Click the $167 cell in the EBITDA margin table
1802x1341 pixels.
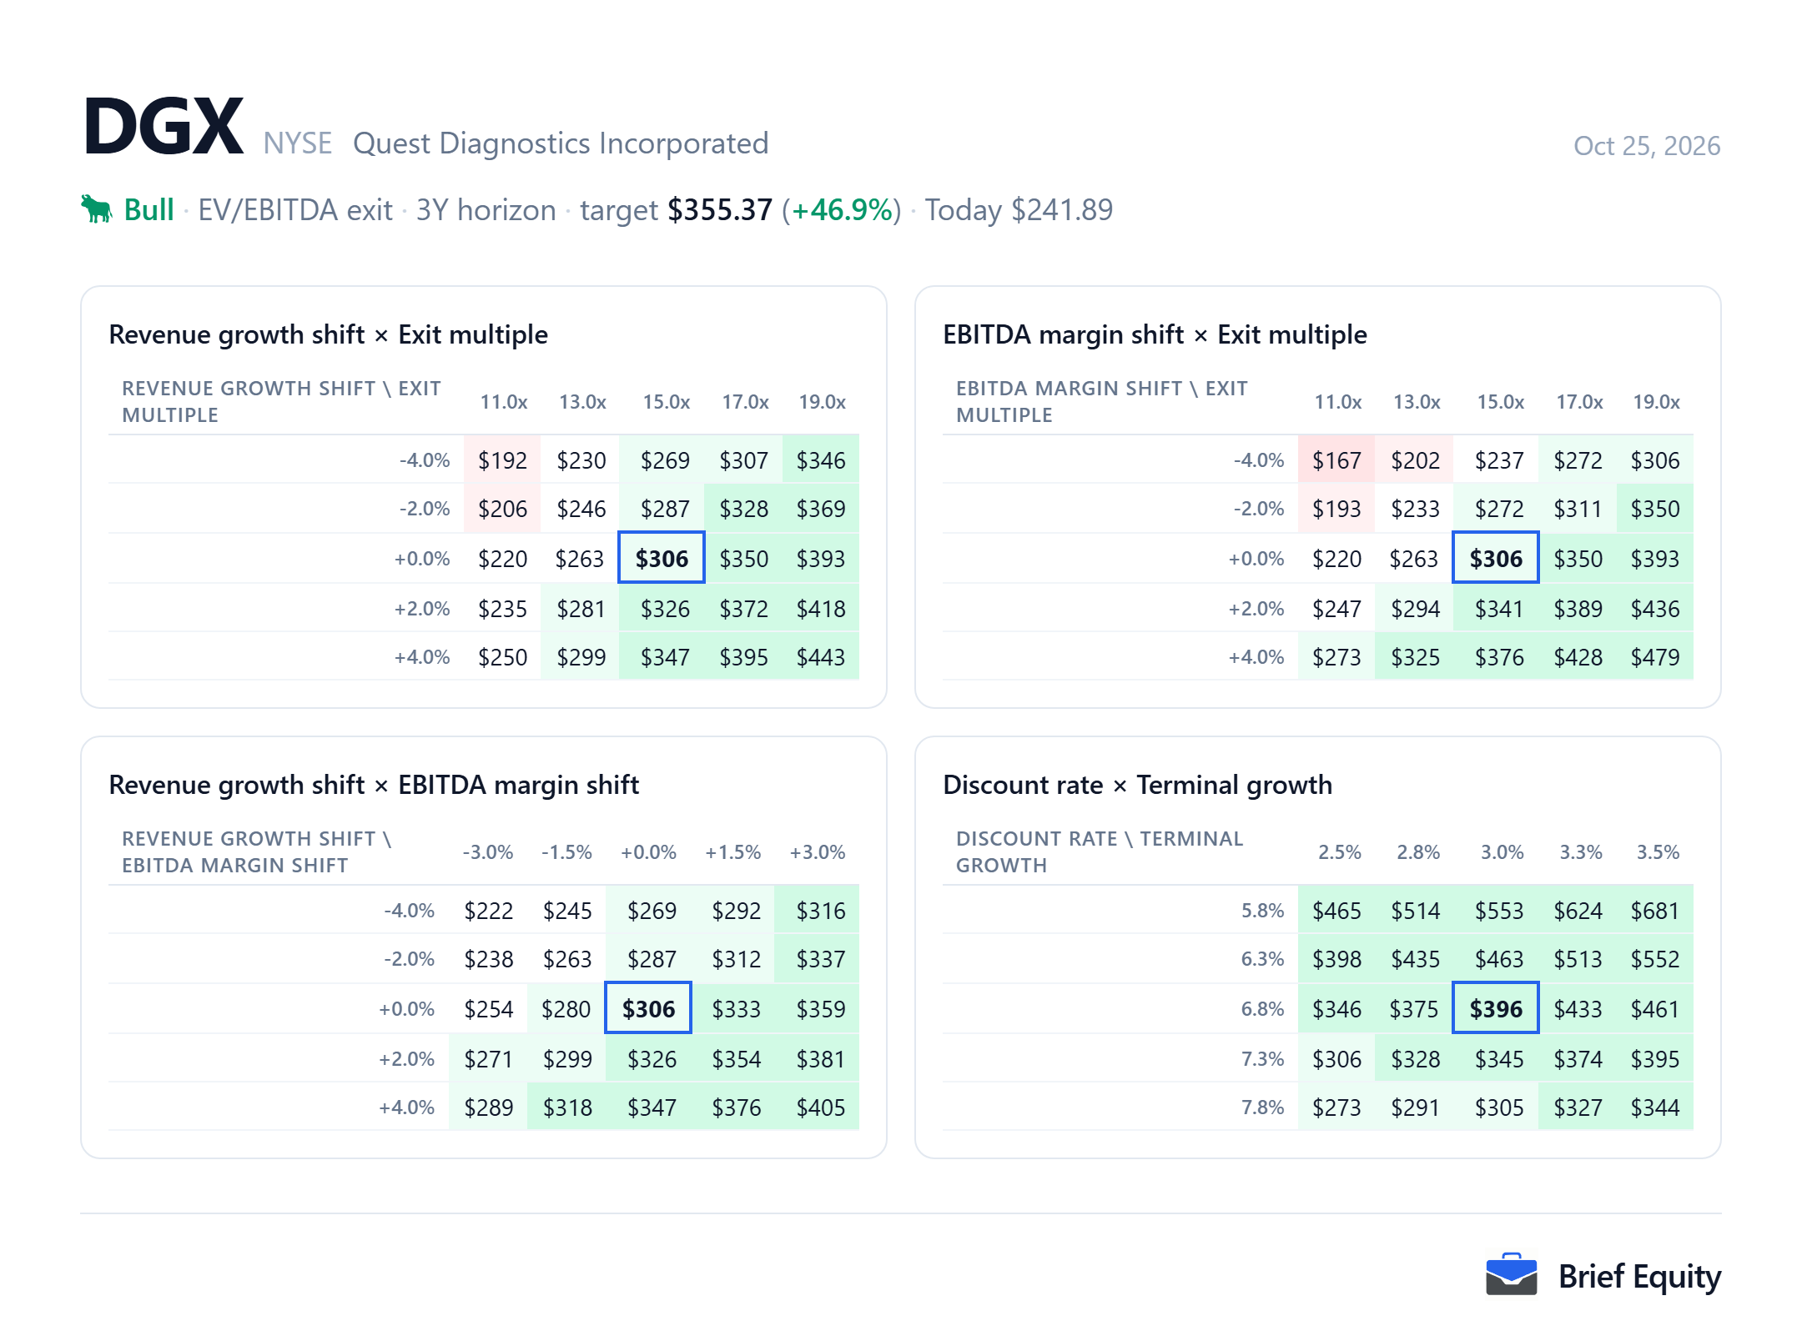pyautogui.click(x=1336, y=460)
